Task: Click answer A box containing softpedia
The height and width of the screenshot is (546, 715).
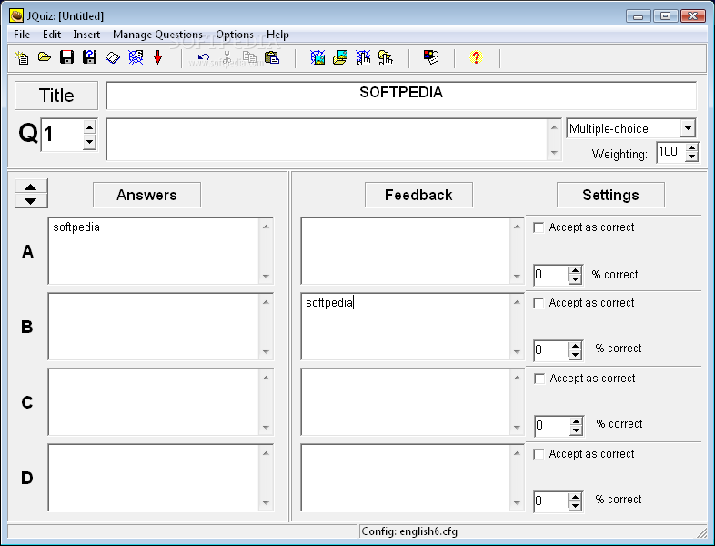Action: tap(154, 251)
